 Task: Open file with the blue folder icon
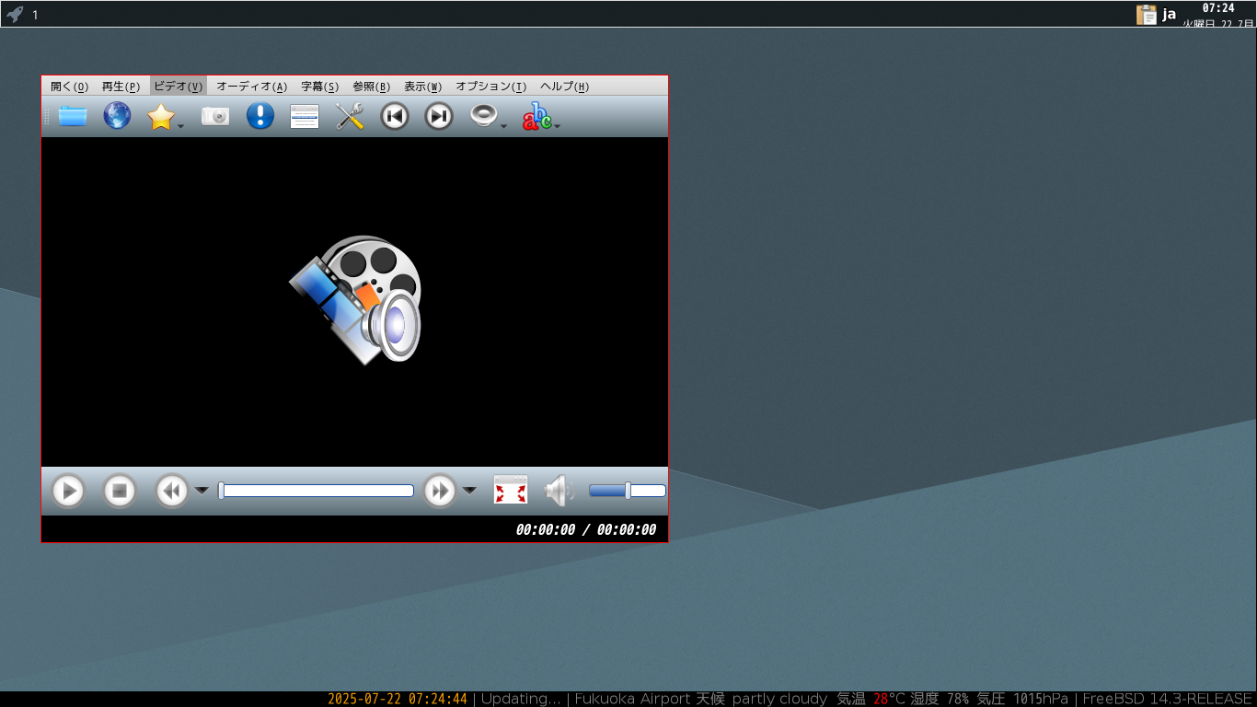pos(73,116)
